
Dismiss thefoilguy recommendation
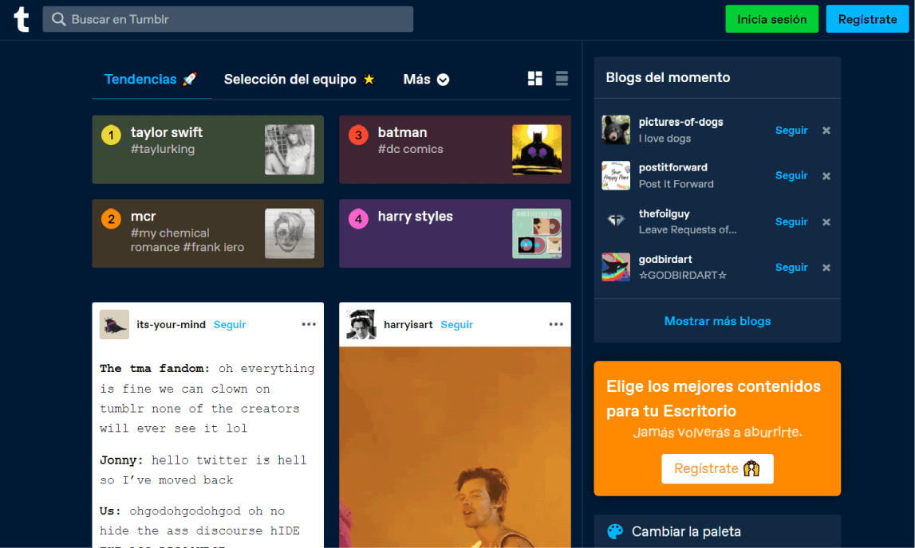tap(826, 222)
